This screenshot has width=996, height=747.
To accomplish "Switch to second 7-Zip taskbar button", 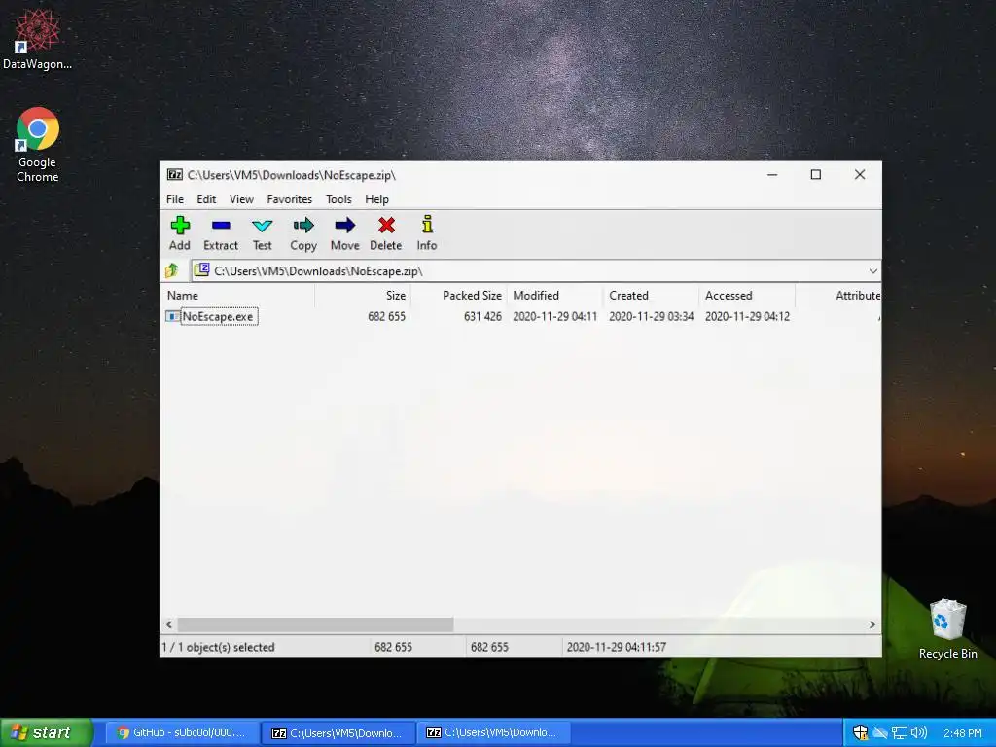I will [493, 733].
